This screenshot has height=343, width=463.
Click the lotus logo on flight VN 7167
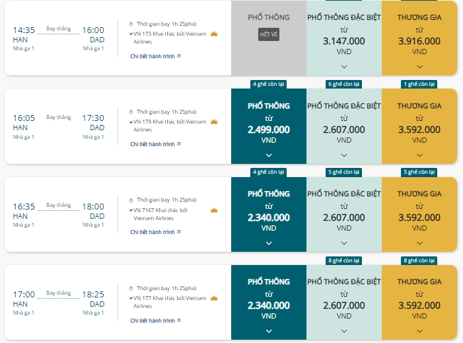(214, 210)
